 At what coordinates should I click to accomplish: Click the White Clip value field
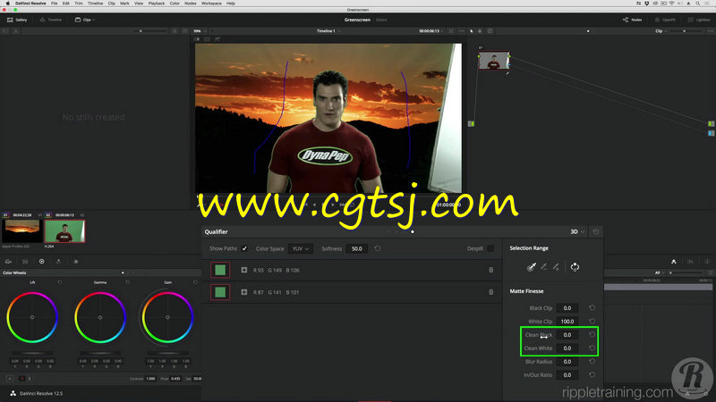567,322
